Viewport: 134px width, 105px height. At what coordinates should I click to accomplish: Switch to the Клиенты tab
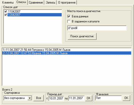(8, 3)
